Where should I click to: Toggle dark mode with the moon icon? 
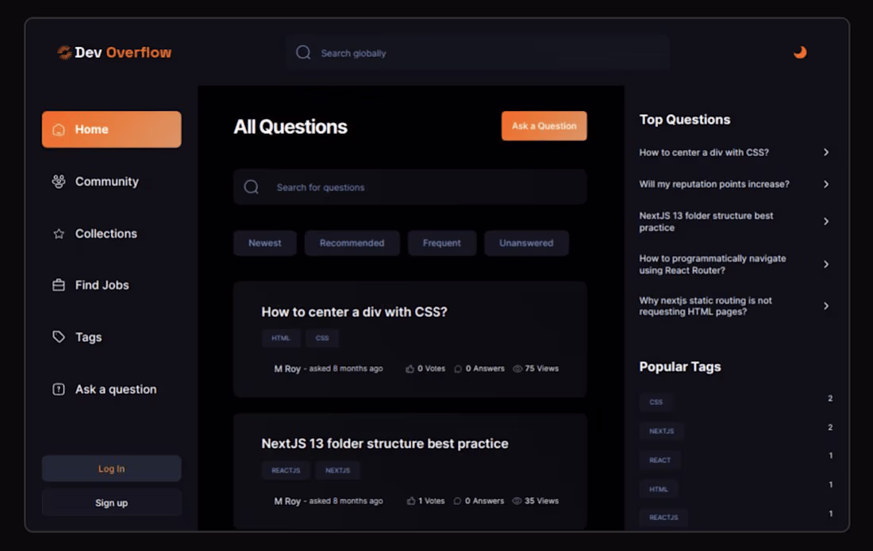point(800,52)
